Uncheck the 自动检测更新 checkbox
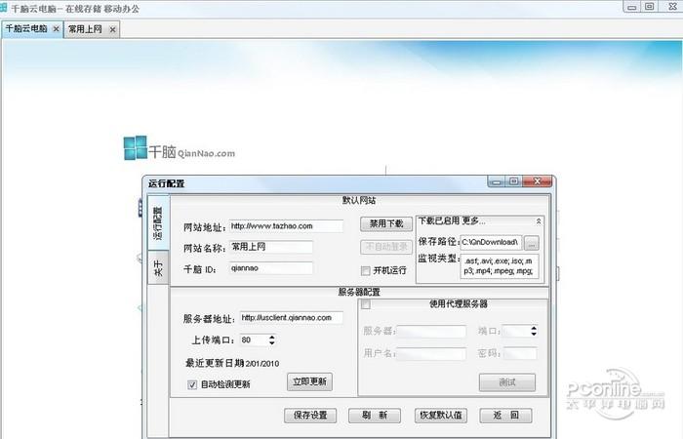683x439 pixels. coord(192,384)
